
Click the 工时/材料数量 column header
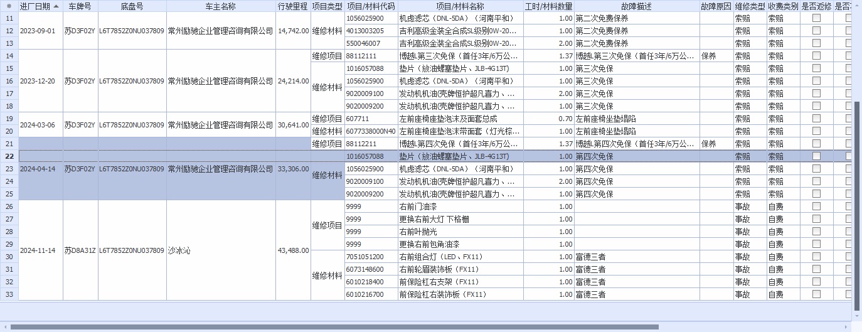549,6
